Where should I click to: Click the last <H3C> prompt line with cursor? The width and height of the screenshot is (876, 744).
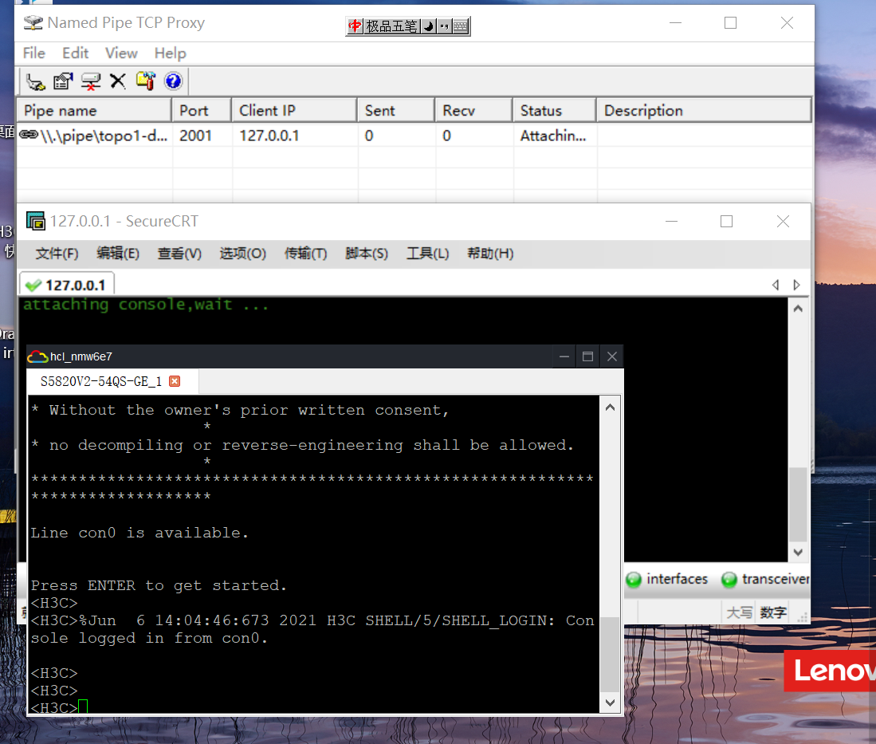click(59, 707)
